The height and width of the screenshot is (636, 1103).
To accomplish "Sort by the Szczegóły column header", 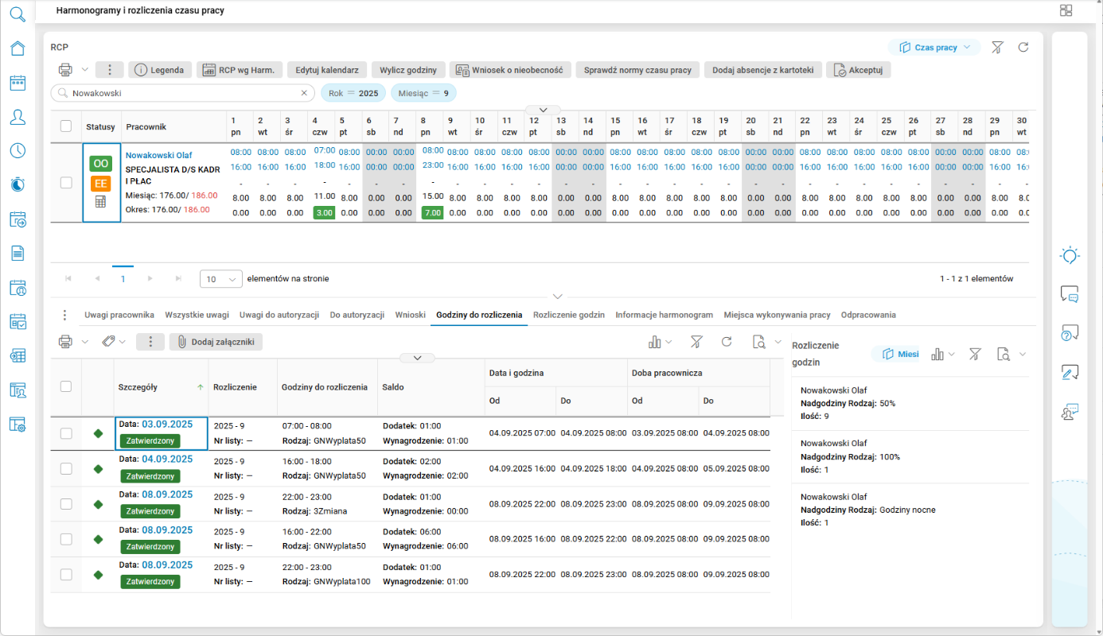I will point(138,387).
